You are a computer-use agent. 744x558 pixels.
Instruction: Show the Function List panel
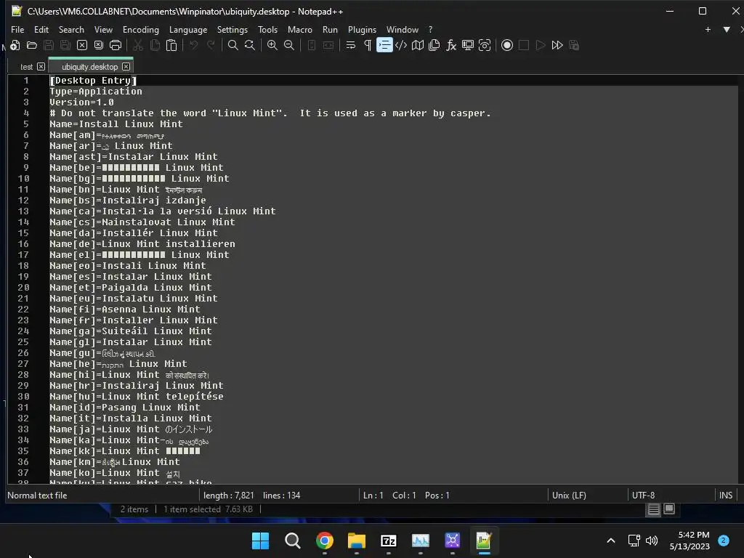pos(450,45)
